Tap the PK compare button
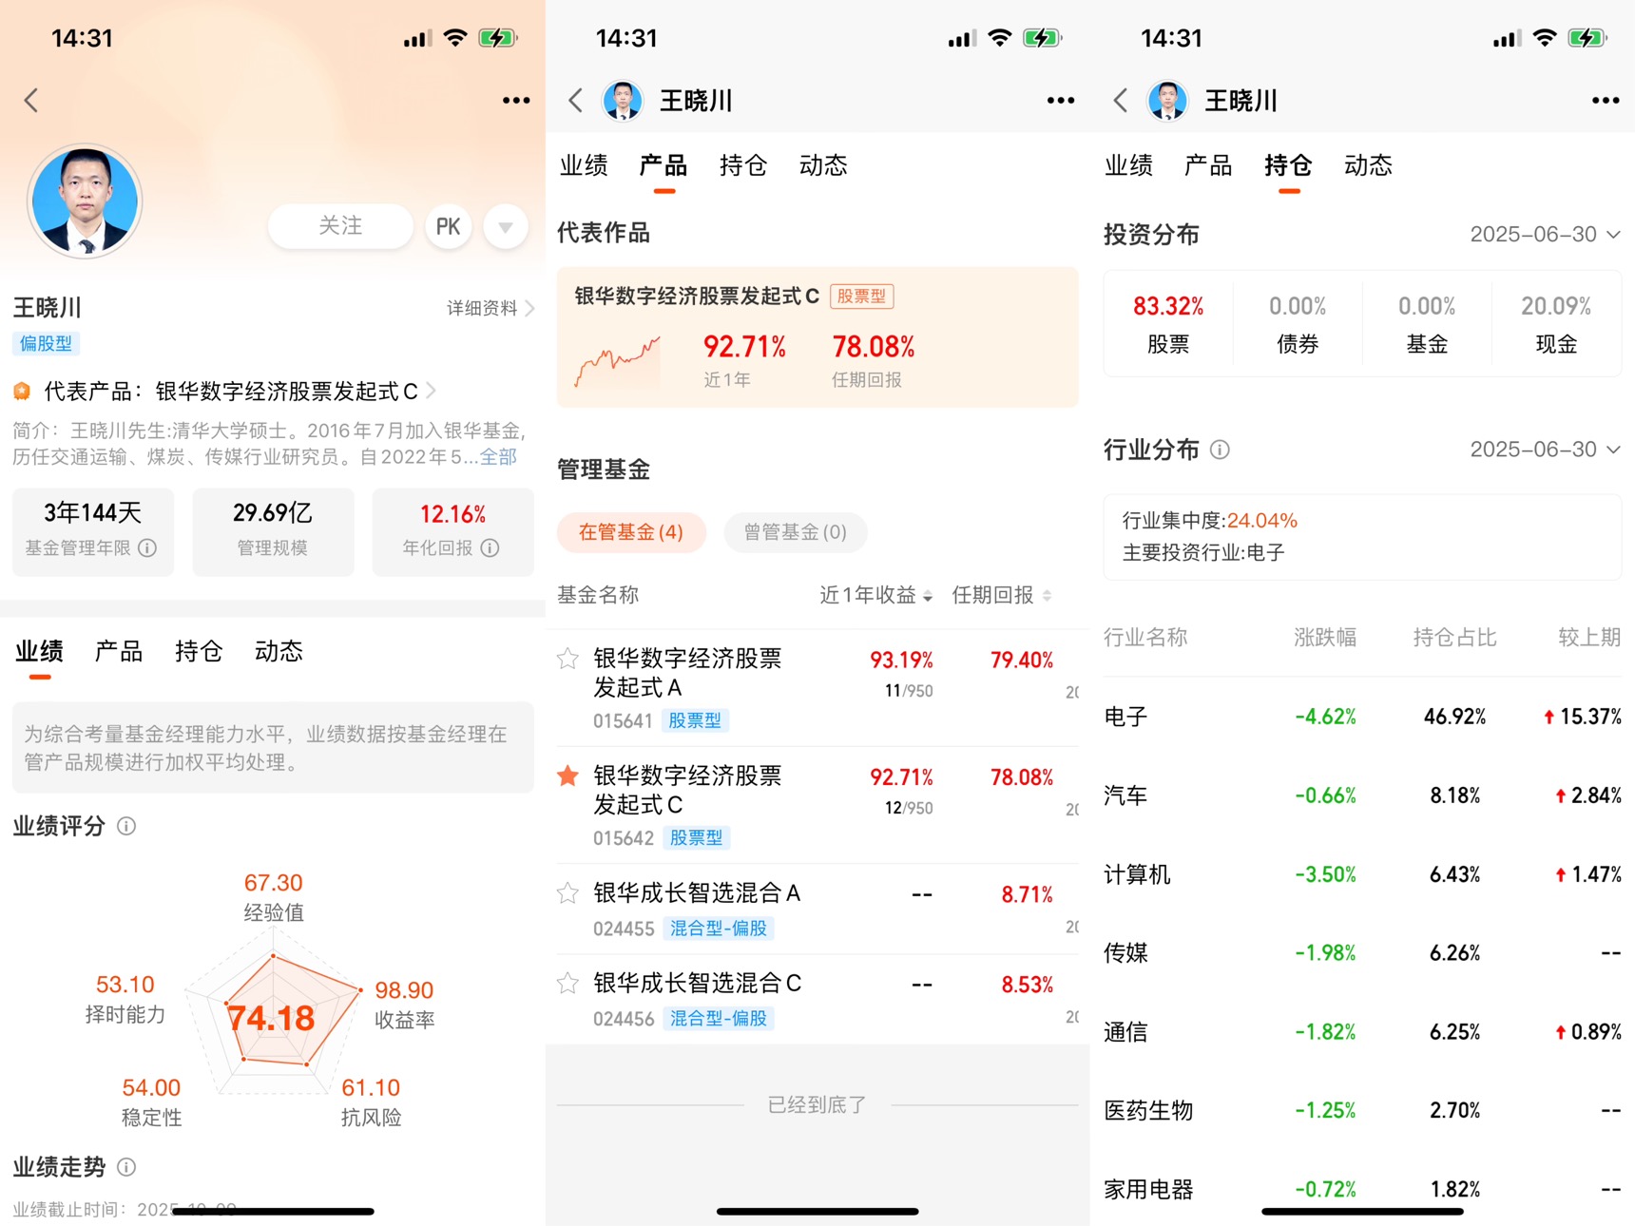 (x=448, y=226)
